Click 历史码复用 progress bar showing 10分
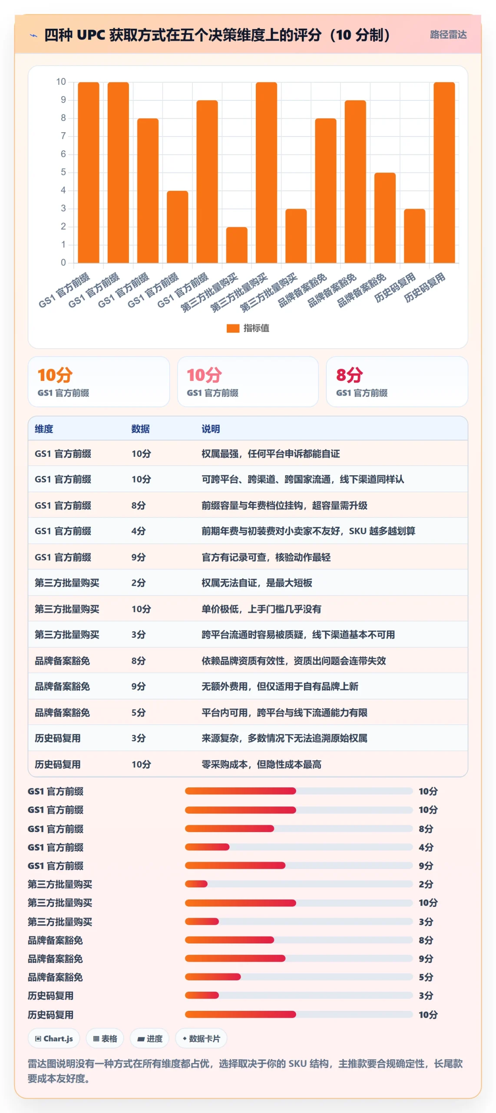This screenshot has width=496, height=1113. 299,1014
